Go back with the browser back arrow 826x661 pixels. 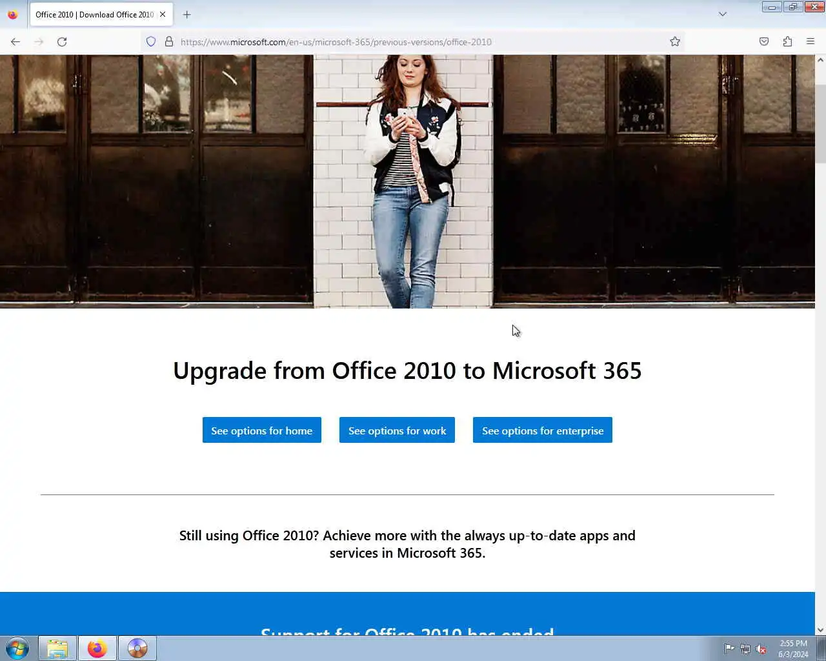pyautogui.click(x=15, y=42)
